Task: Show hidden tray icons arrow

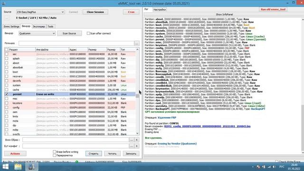Action: [253, 167]
